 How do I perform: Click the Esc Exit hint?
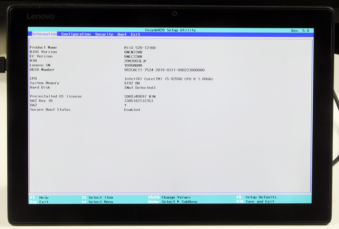coord(39,202)
